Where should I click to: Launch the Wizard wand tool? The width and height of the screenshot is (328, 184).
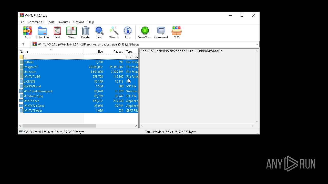tap(114, 31)
